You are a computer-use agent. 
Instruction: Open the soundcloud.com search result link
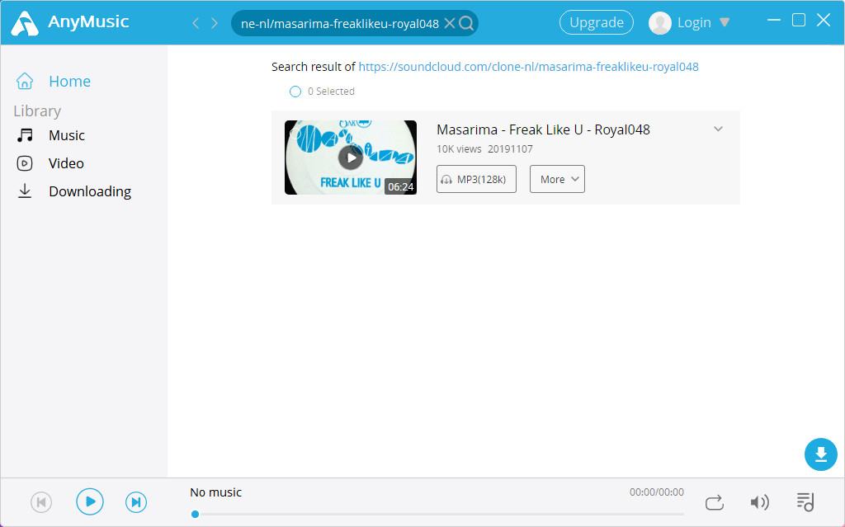[x=528, y=67]
